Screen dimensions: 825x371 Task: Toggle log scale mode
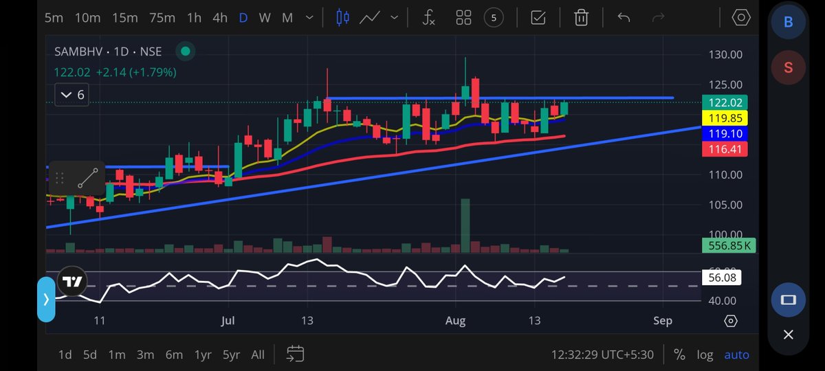pyautogui.click(x=705, y=355)
